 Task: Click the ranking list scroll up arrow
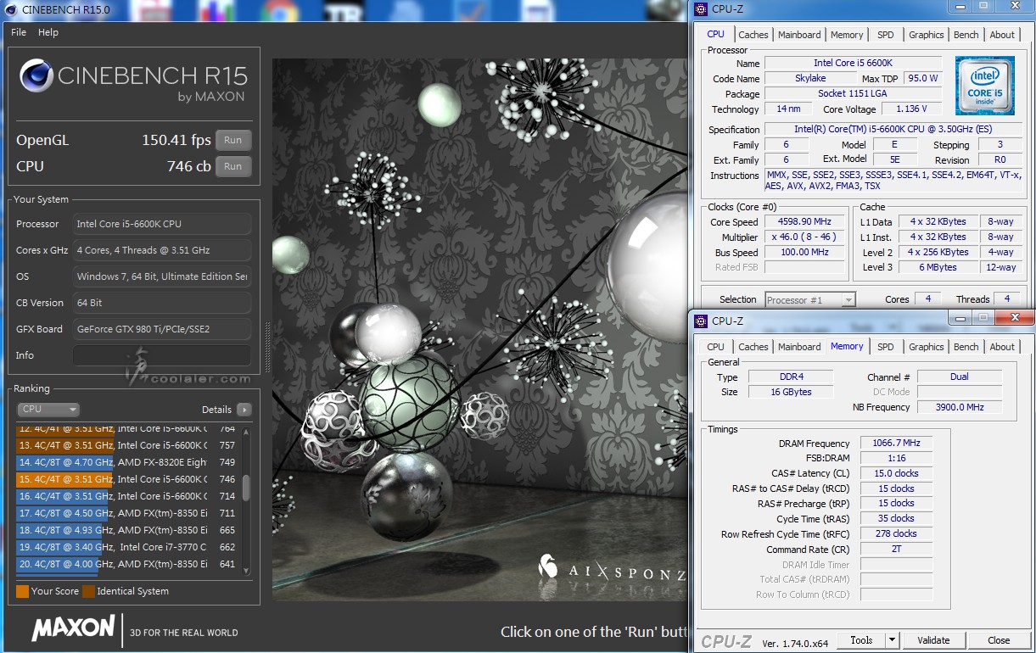click(x=247, y=432)
